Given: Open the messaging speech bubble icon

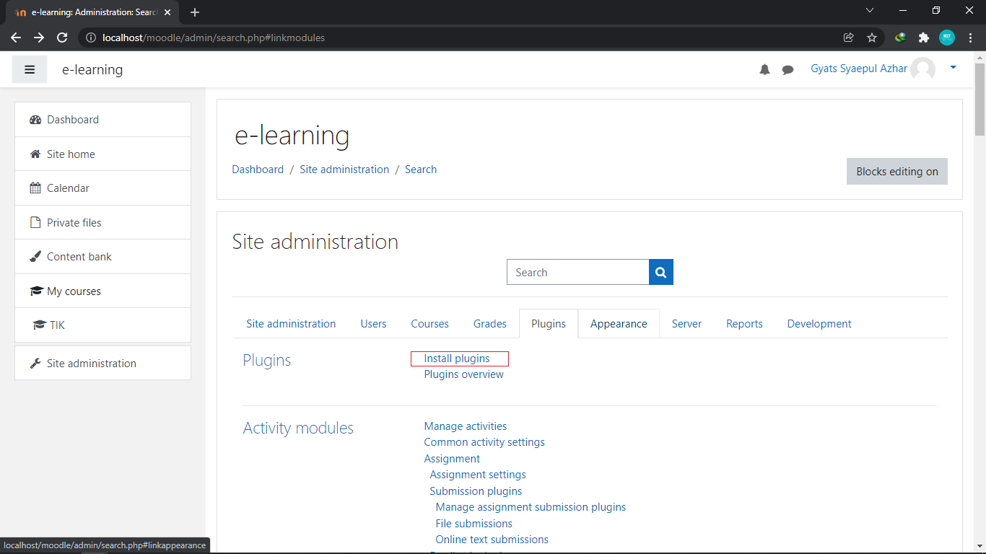Looking at the screenshot, I should coord(788,70).
